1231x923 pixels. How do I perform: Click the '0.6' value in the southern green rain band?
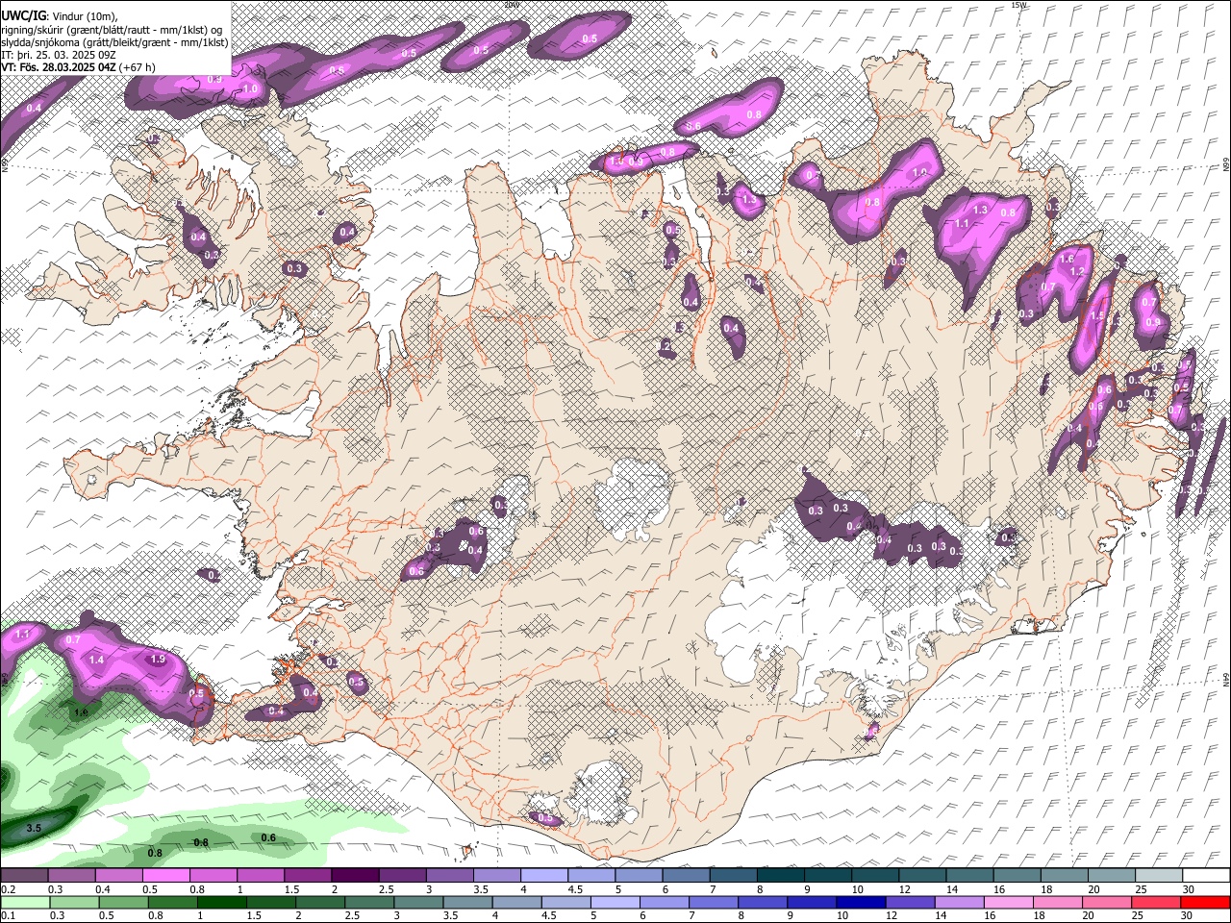point(269,838)
